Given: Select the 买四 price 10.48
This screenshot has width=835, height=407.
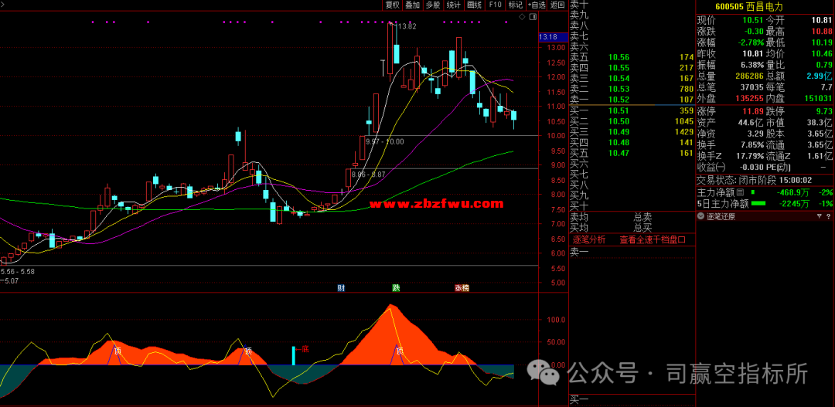Looking at the screenshot, I should 619,143.
